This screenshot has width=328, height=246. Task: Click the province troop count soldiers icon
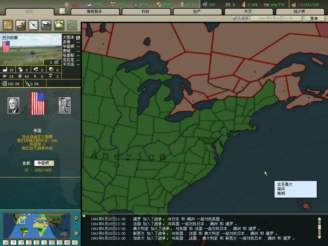coord(56,62)
